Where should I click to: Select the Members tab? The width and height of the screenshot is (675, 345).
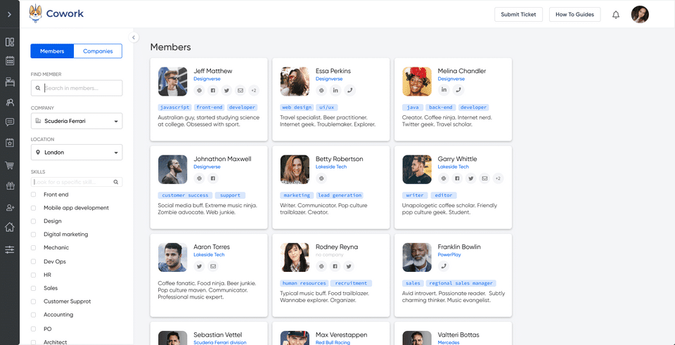click(52, 51)
